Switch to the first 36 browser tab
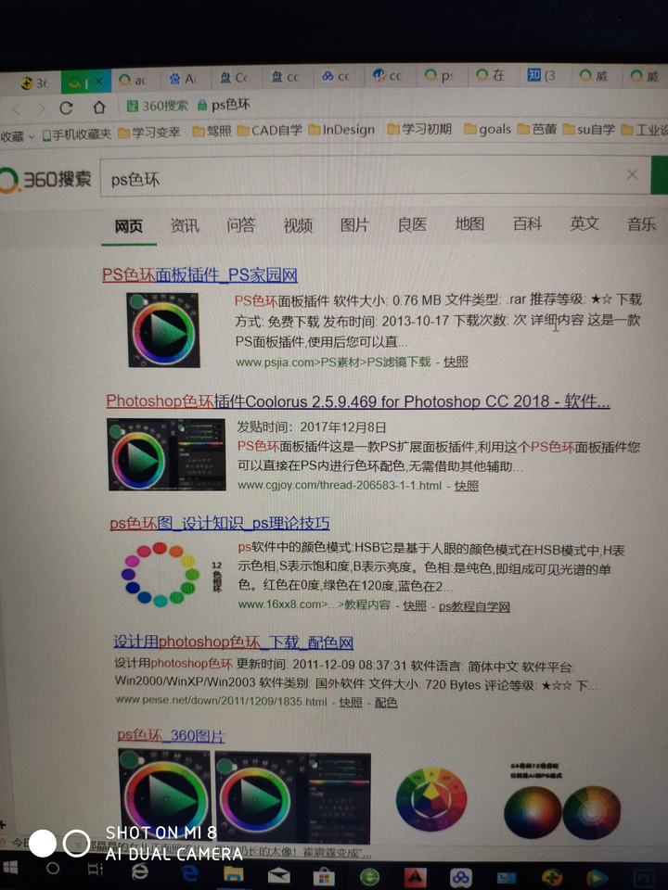The height and width of the screenshot is (890, 668). click(33, 83)
